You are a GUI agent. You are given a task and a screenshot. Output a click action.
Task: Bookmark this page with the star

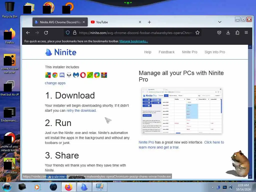(197, 33)
